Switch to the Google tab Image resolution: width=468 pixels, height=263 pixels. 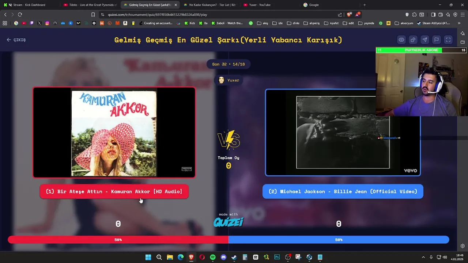329,5
